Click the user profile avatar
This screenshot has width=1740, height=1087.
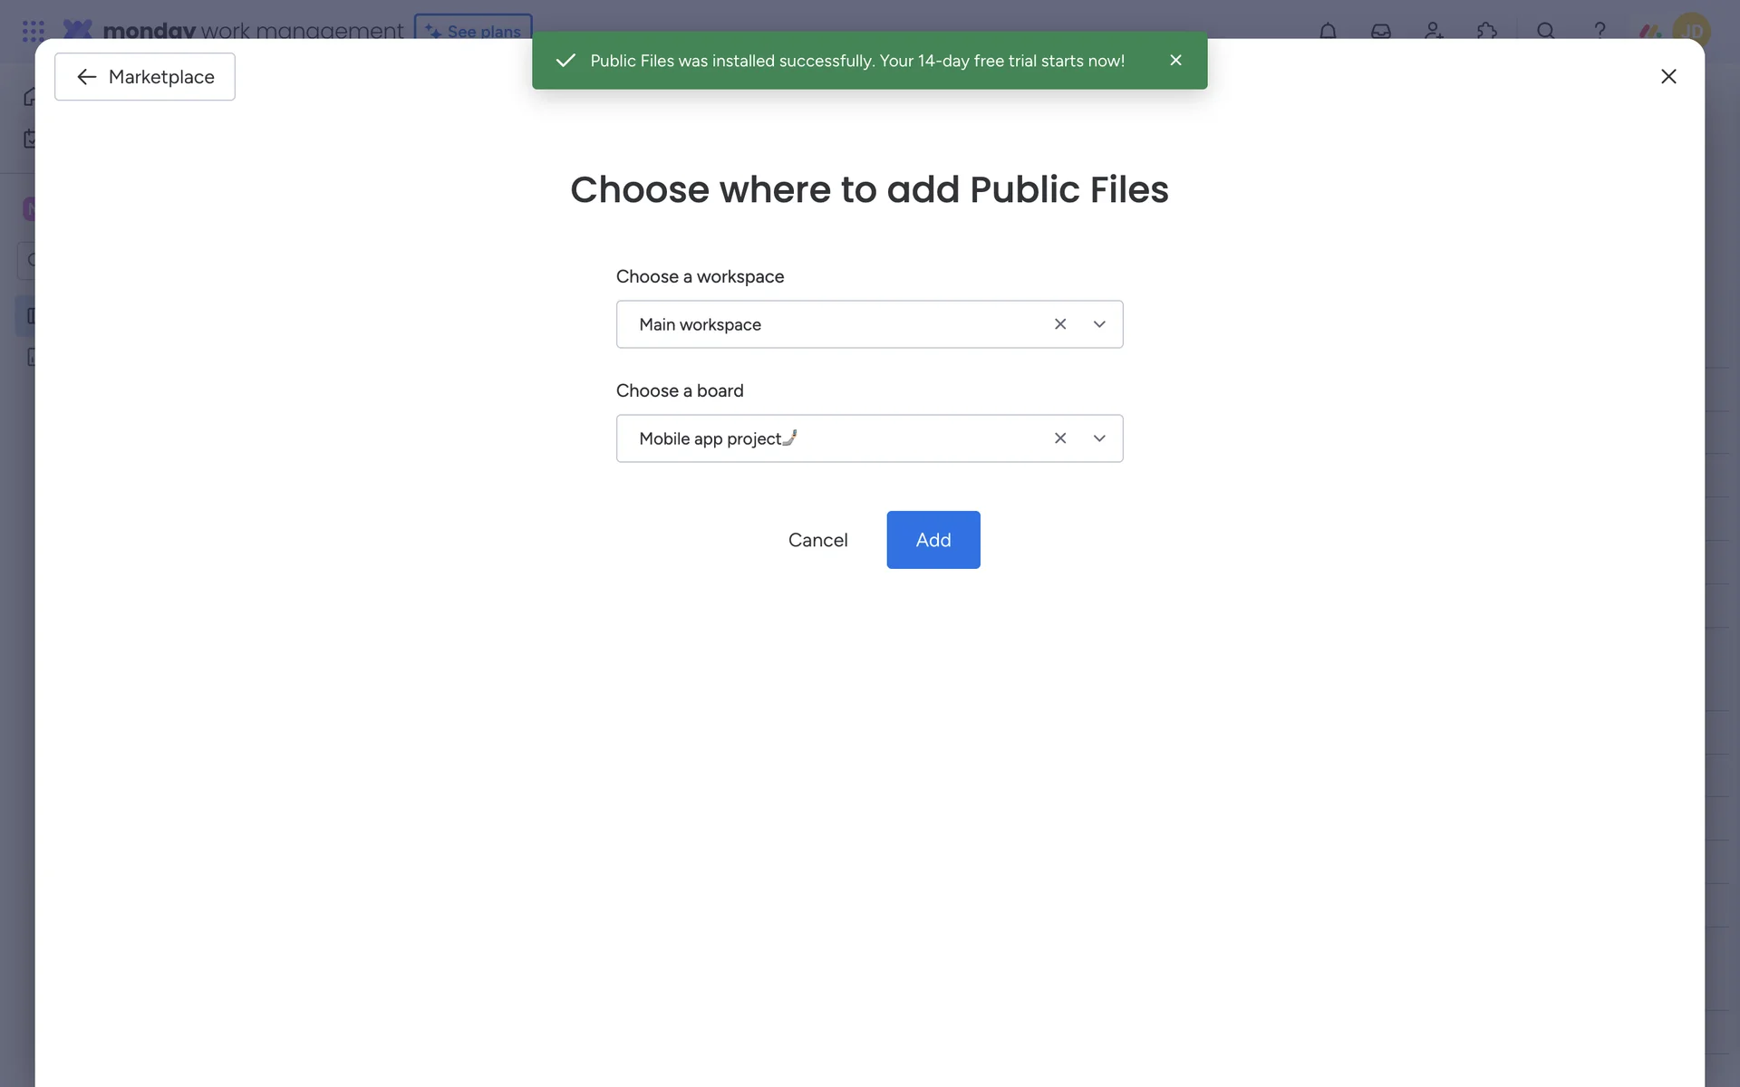1691,31
